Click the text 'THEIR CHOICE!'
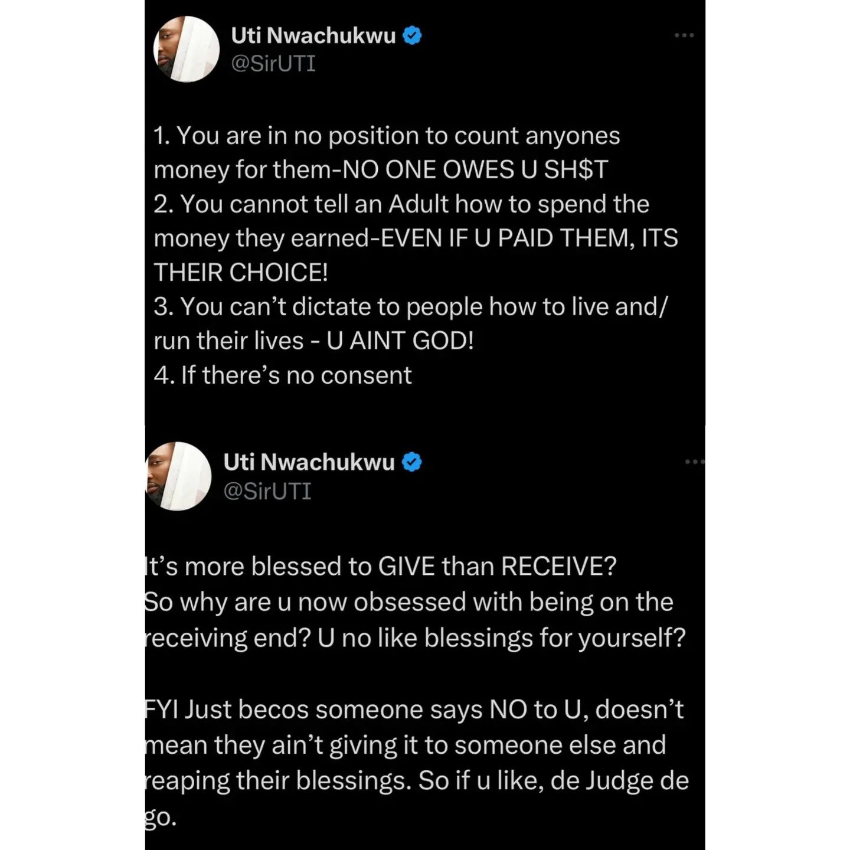 (241, 273)
